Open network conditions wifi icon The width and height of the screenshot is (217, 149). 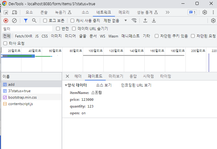[x=134, y=21]
